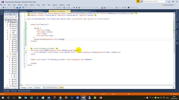Open the Project menu
This screenshot has height=100, width=179.
pyautogui.click(x=20, y=5)
